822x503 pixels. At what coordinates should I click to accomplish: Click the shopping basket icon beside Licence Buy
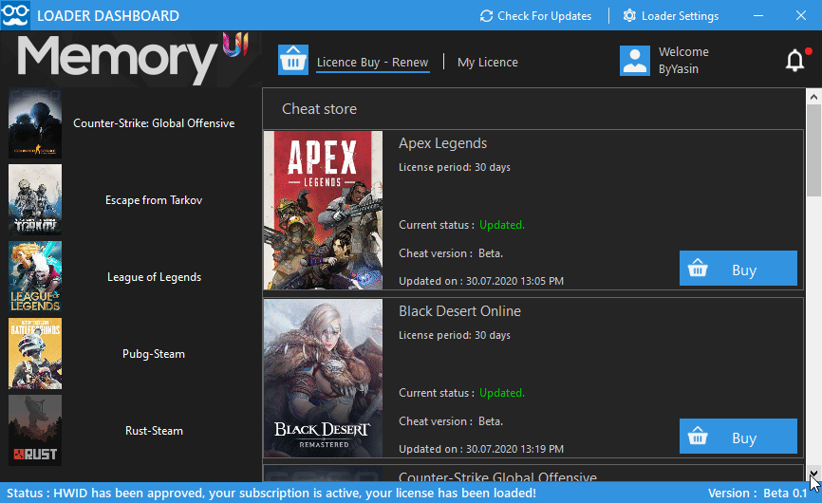coord(293,60)
